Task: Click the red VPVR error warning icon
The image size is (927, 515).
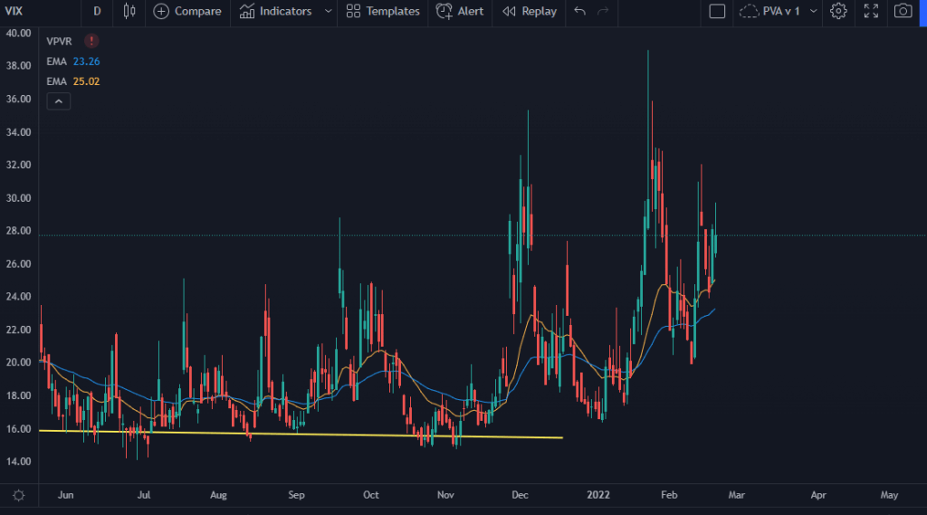Action: [x=91, y=41]
